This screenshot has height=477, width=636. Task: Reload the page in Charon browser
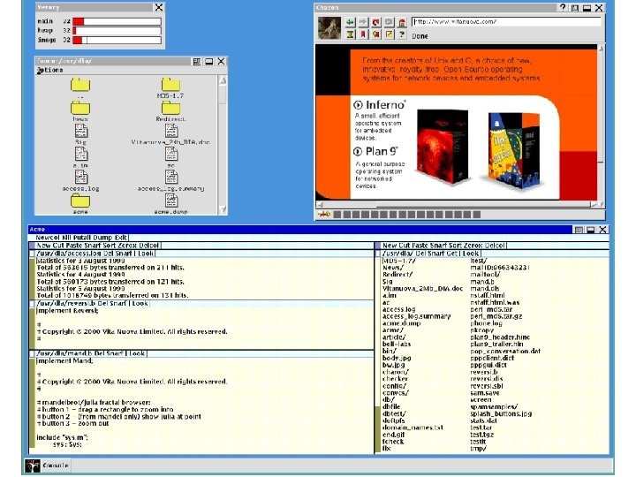[376, 22]
